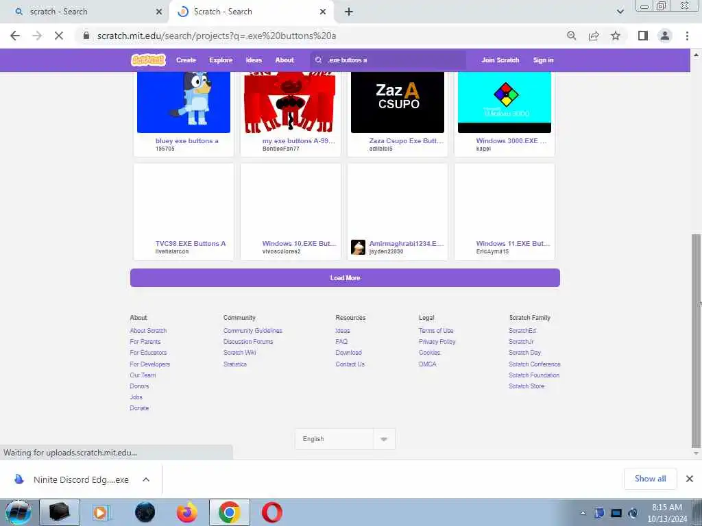Open the Create menu item

186,60
